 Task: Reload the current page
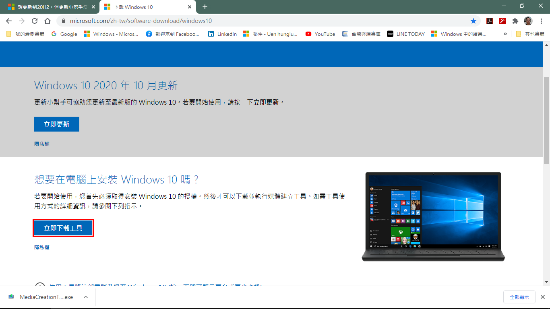[35, 21]
